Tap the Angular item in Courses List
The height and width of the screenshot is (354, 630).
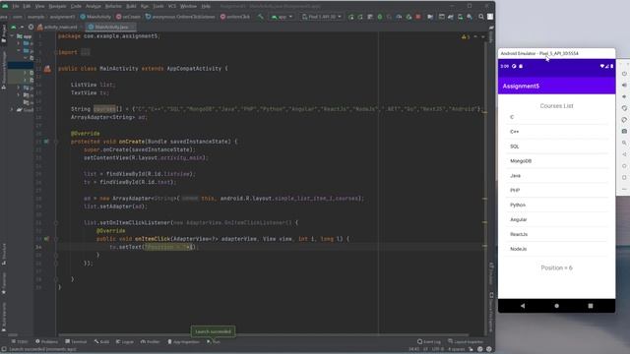(x=556, y=219)
